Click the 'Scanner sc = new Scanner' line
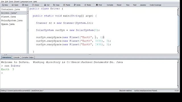Image resolution: width=182 pixels, height=102 pixels. point(65,23)
